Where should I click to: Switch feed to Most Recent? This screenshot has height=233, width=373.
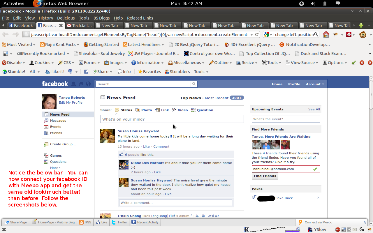(x=217, y=98)
